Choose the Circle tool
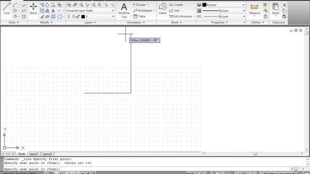Image resolution: width=310 pixels, height=174 pixels. click(x=15, y=11)
